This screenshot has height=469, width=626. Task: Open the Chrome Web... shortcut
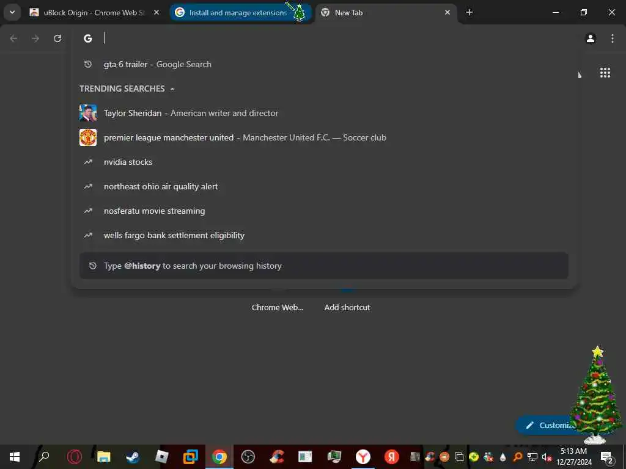(x=278, y=307)
